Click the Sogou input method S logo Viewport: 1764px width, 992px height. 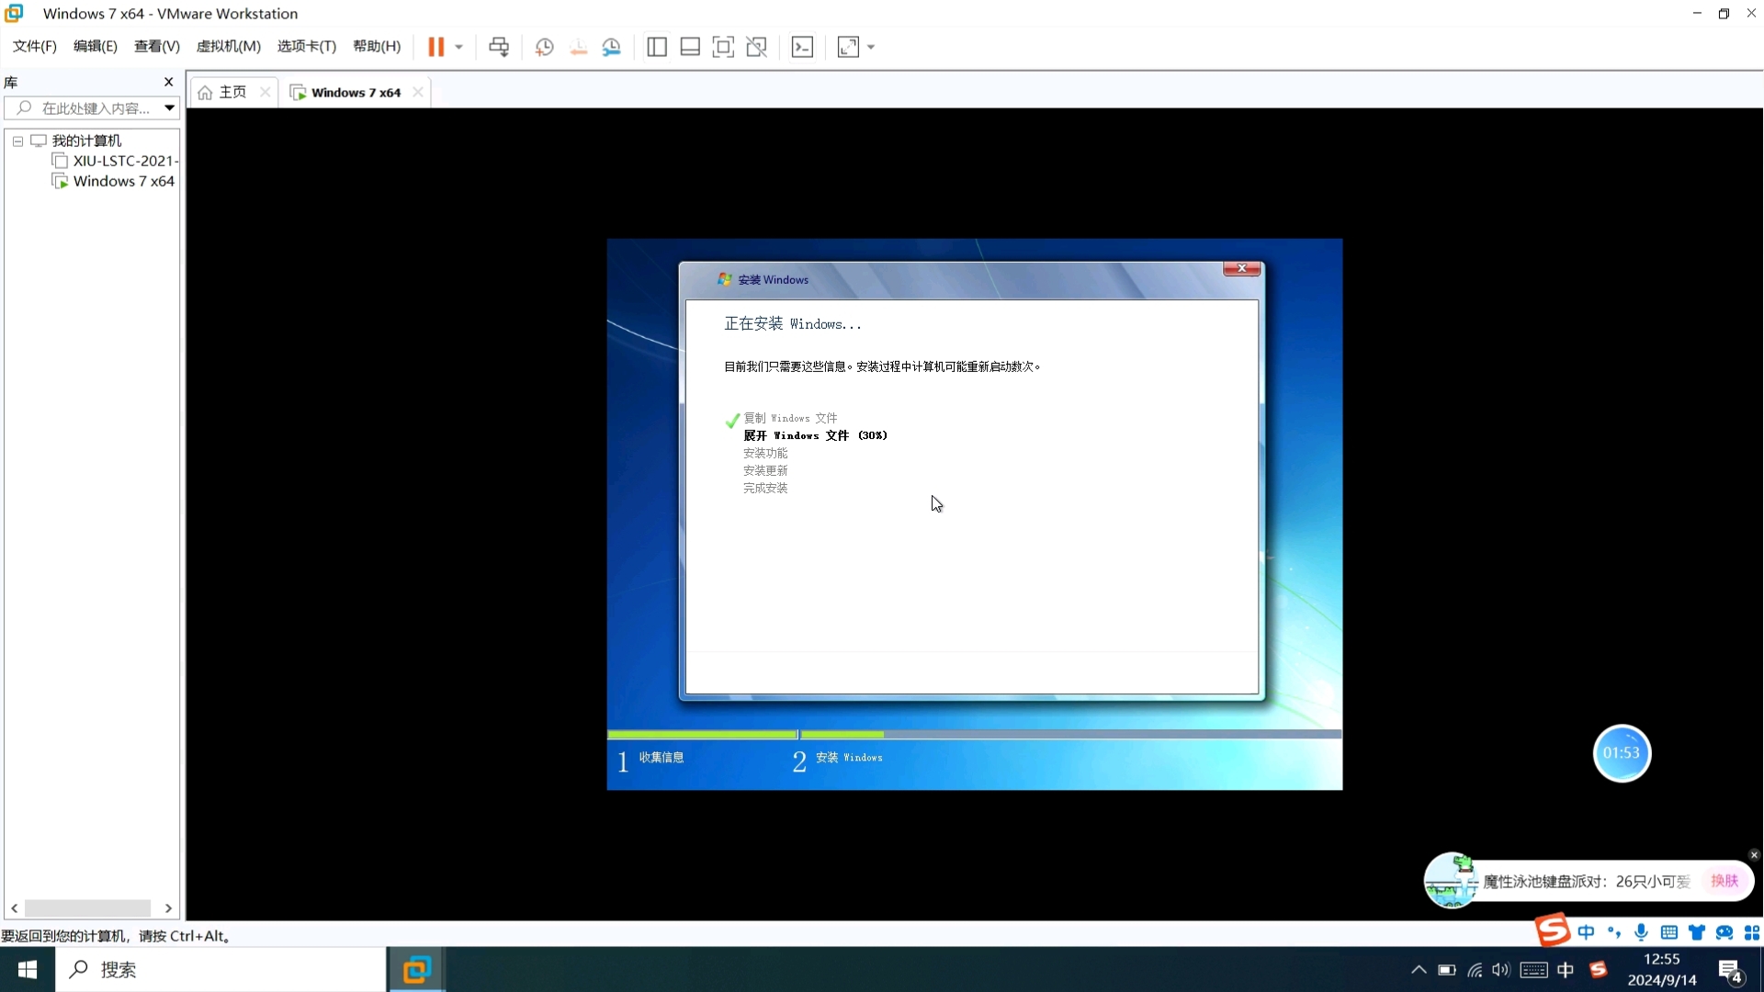click(1553, 930)
